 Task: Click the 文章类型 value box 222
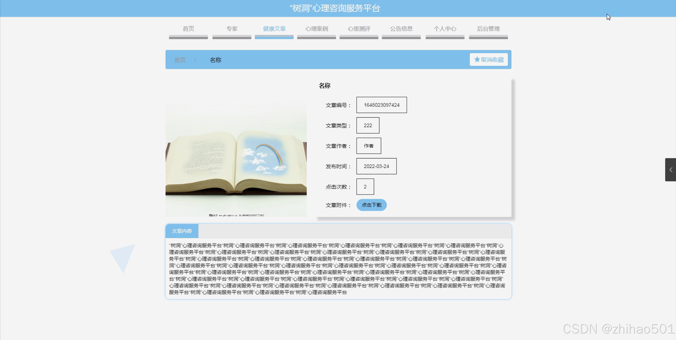(367, 125)
